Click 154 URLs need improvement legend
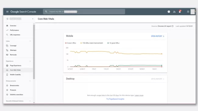This screenshot has height=111, width=198. pyautogui.click(x=92, y=43)
